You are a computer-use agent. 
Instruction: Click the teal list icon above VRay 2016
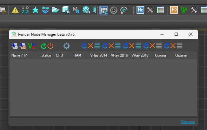[x=118, y=46]
